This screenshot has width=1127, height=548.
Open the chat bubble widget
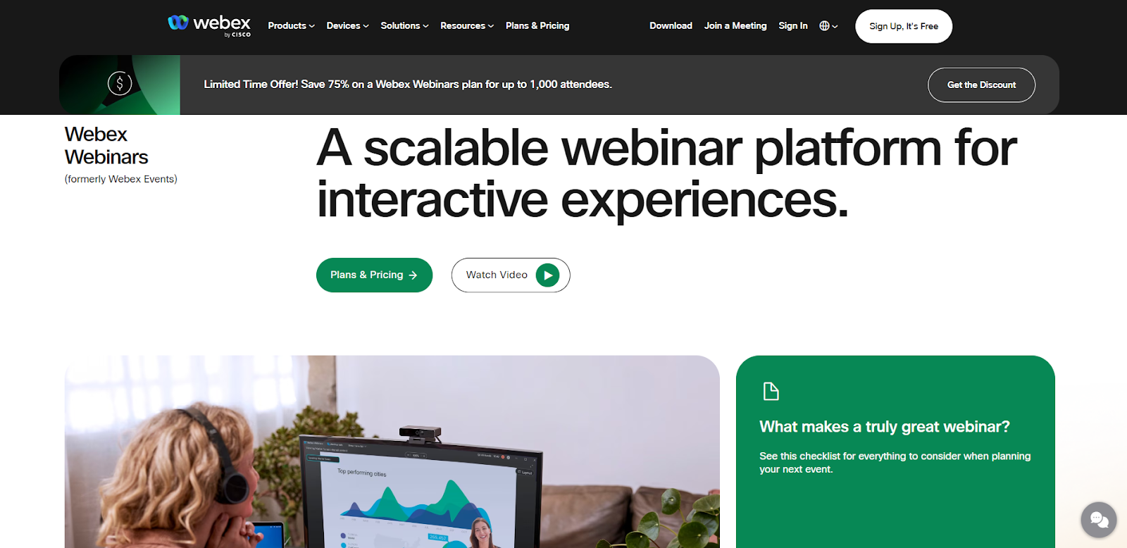(1099, 520)
